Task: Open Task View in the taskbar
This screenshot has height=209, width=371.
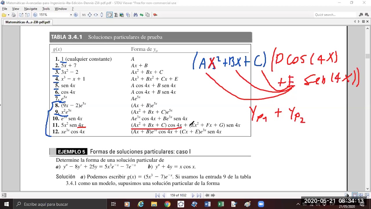Action: point(113,204)
